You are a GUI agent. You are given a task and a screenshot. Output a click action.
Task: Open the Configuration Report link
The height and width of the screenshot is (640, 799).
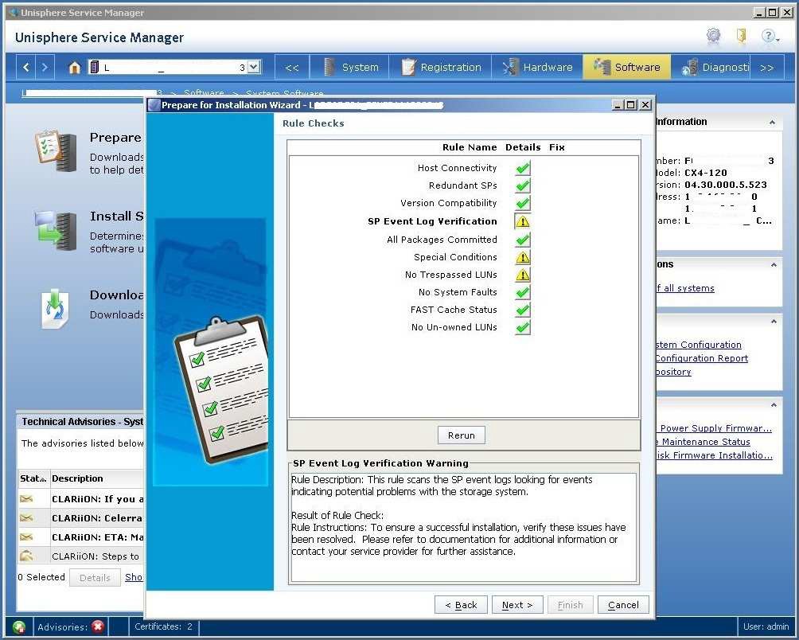point(702,358)
